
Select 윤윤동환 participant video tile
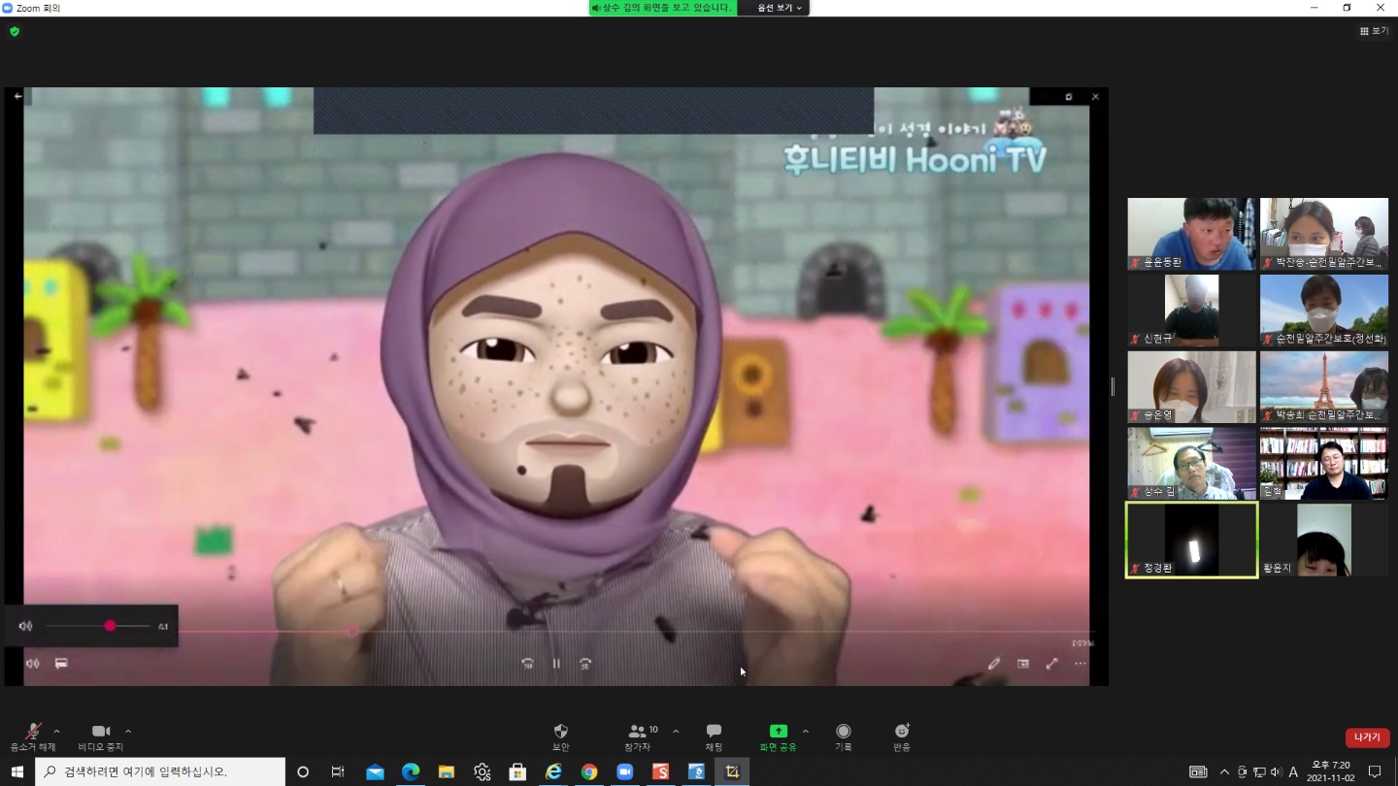pyautogui.click(x=1191, y=234)
